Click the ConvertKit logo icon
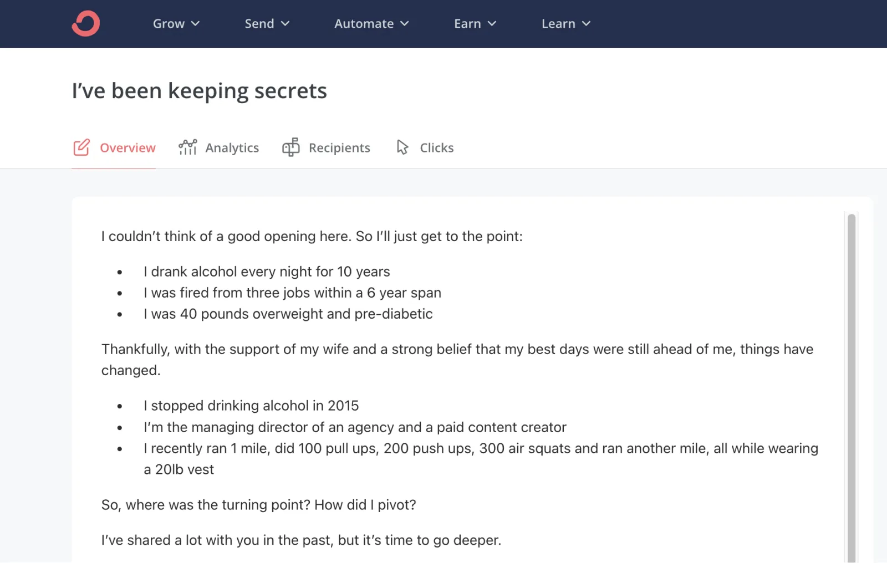The height and width of the screenshot is (563, 887). tap(86, 24)
